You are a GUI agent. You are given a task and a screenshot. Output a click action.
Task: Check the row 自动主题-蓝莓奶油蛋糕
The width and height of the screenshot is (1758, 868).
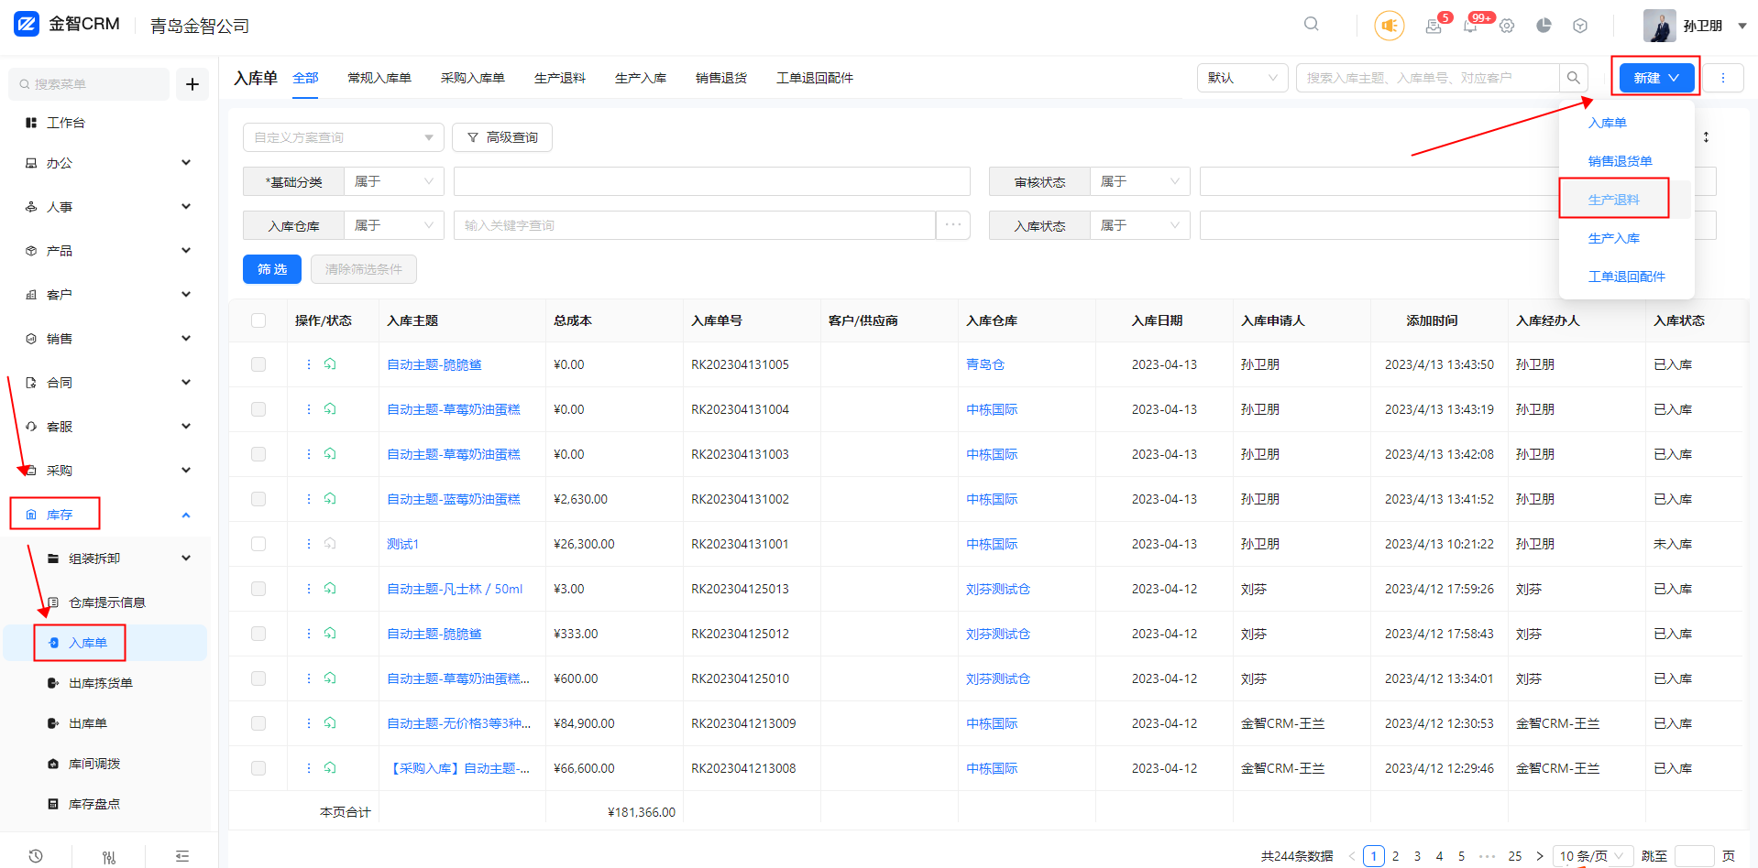(258, 499)
